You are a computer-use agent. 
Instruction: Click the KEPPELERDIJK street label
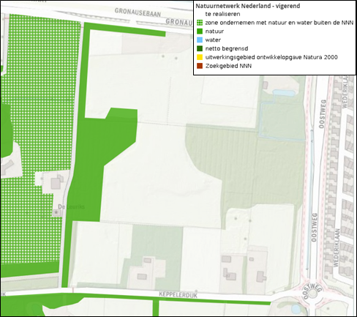178,294
